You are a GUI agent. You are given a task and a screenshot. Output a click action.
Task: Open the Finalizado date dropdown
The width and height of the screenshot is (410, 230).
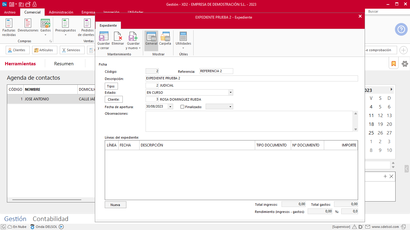[231, 107]
